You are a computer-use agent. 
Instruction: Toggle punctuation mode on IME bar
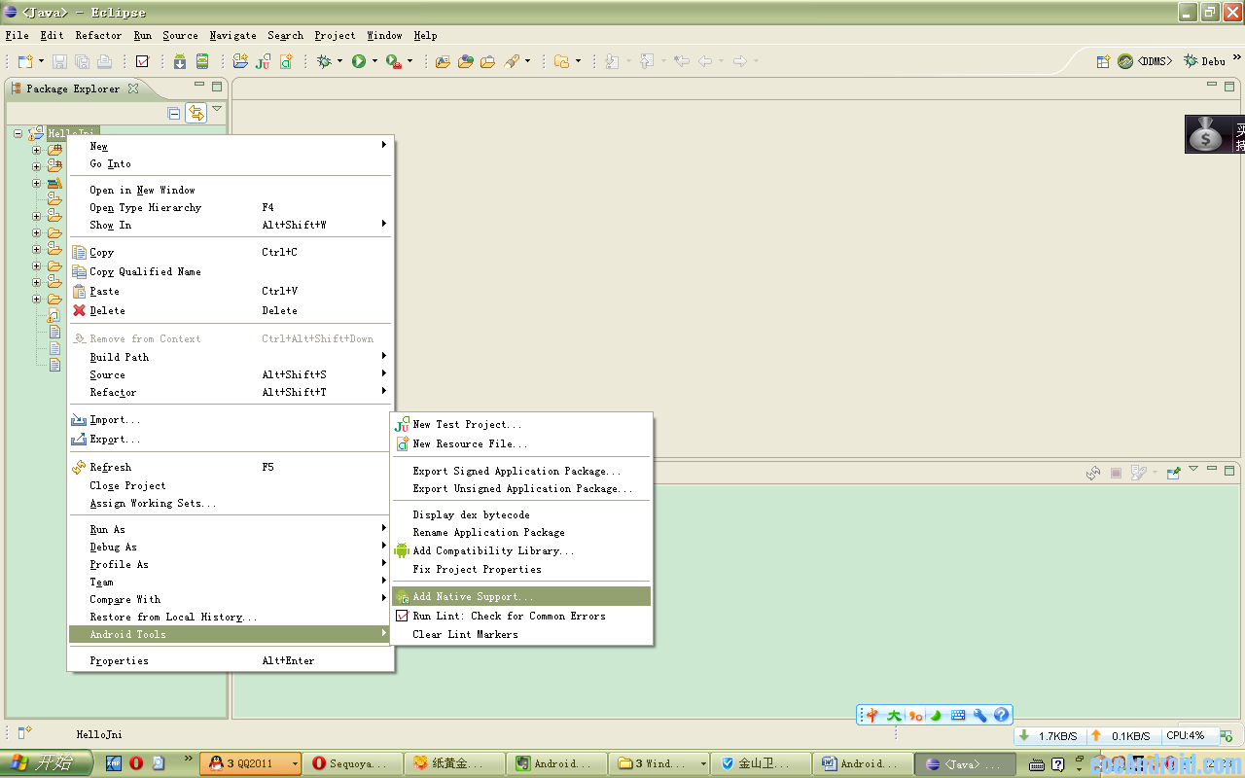(x=915, y=715)
